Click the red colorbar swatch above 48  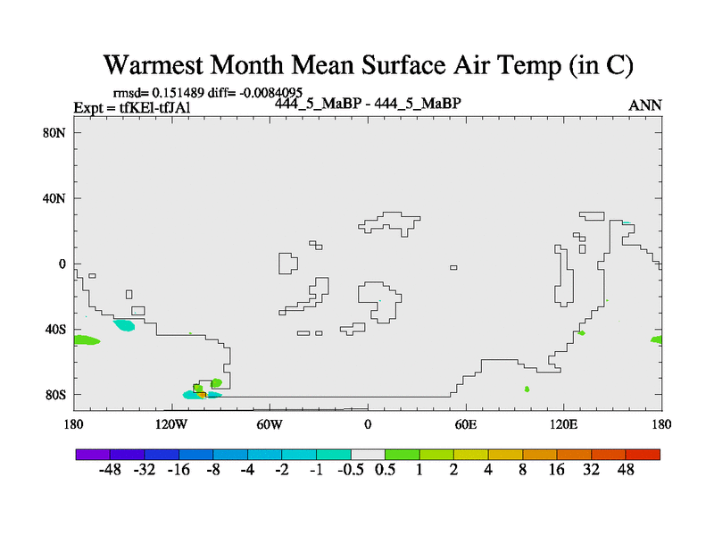pyautogui.click(x=643, y=455)
